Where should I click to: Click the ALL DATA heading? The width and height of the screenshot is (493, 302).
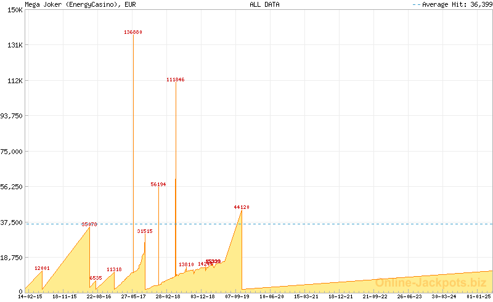pyautogui.click(x=264, y=4)
